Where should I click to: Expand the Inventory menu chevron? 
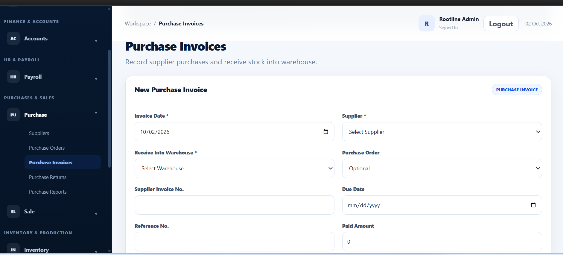(96, 251)
